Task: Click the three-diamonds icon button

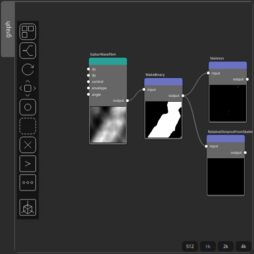Action: pyautogui.click(x=28, y=183)
